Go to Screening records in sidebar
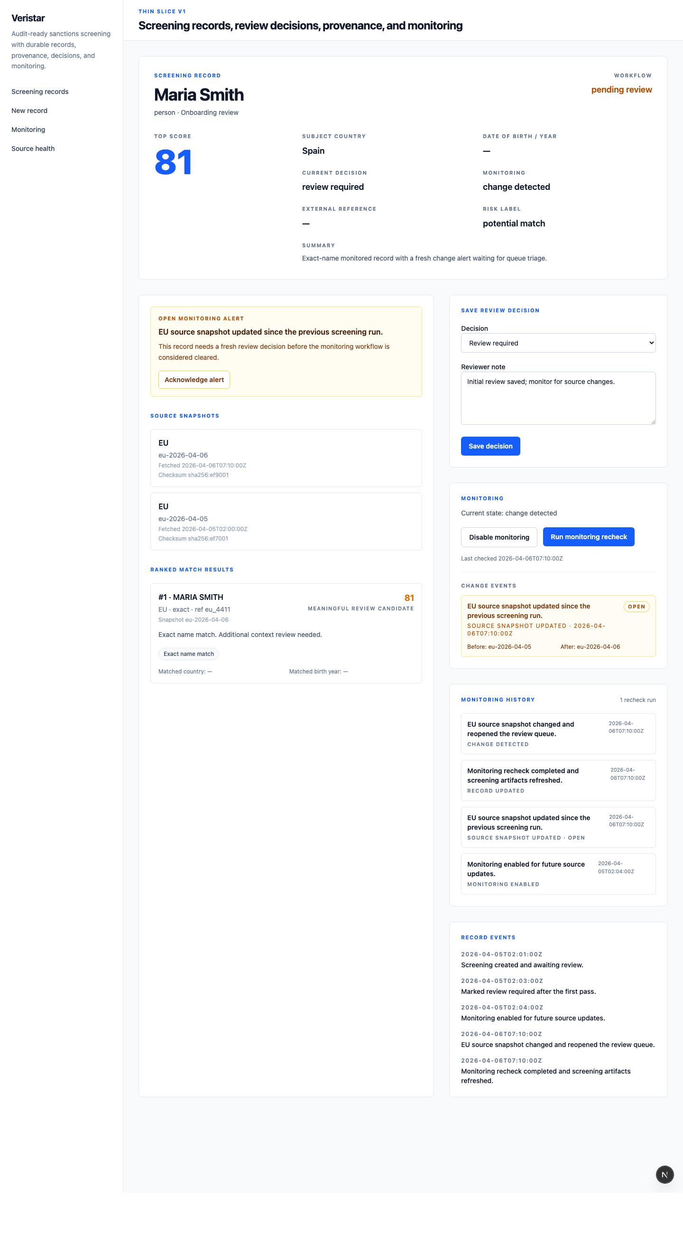This screenshot has height=1234, width=683. 40,92
